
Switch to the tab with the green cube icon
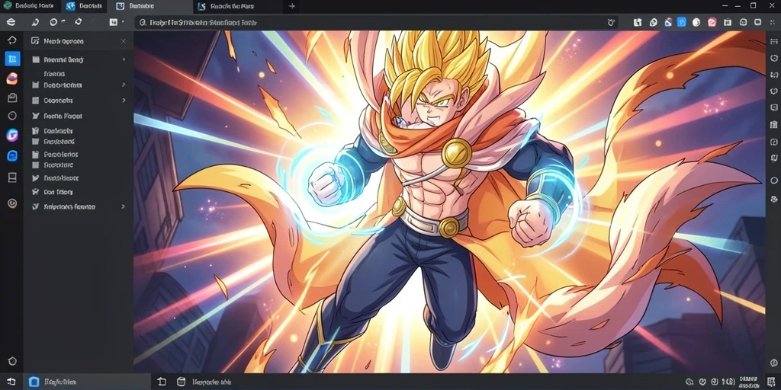coord(30,6)
